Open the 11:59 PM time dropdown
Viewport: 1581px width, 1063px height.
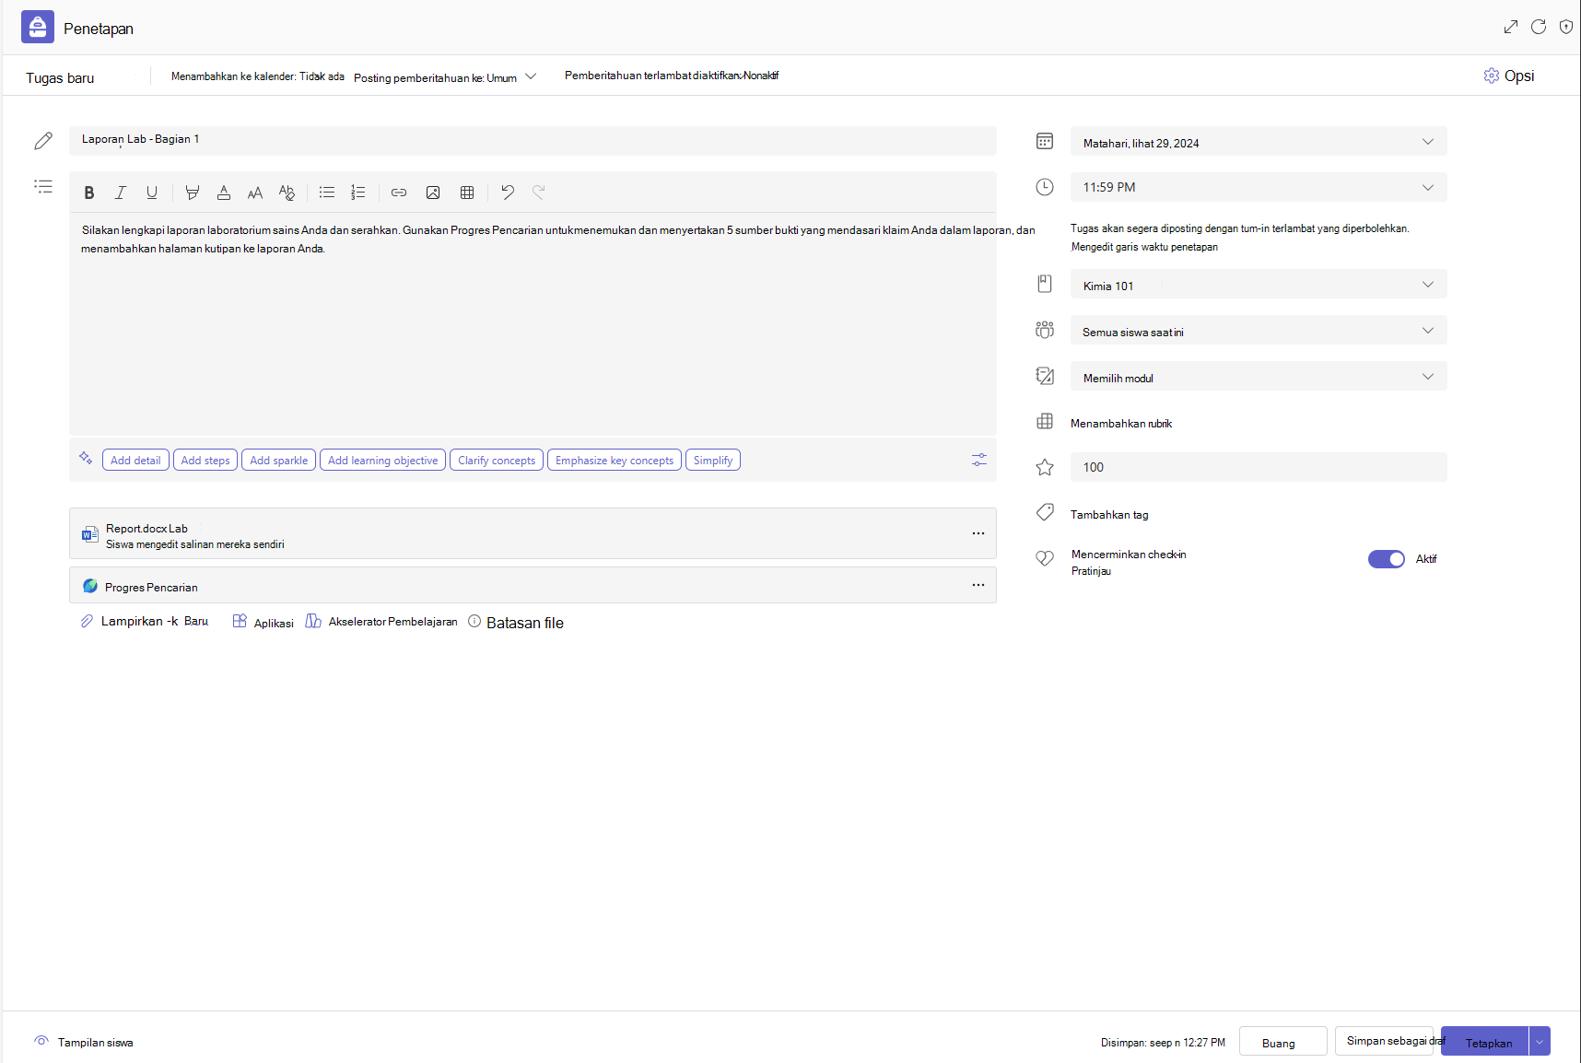tap(1259, 187)
